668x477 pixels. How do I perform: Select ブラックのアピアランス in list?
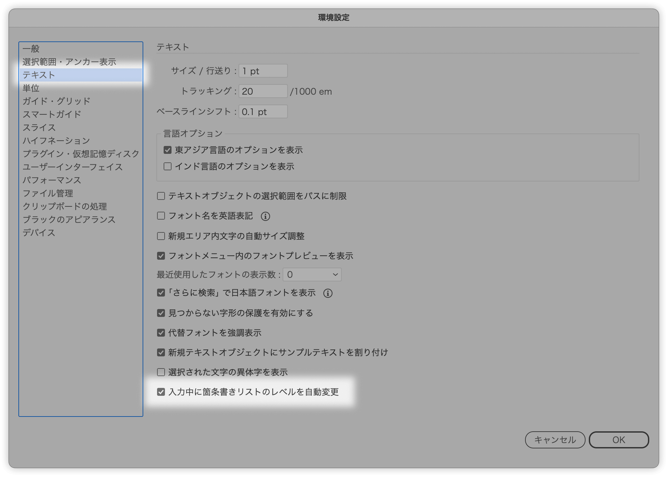point(69,220)
